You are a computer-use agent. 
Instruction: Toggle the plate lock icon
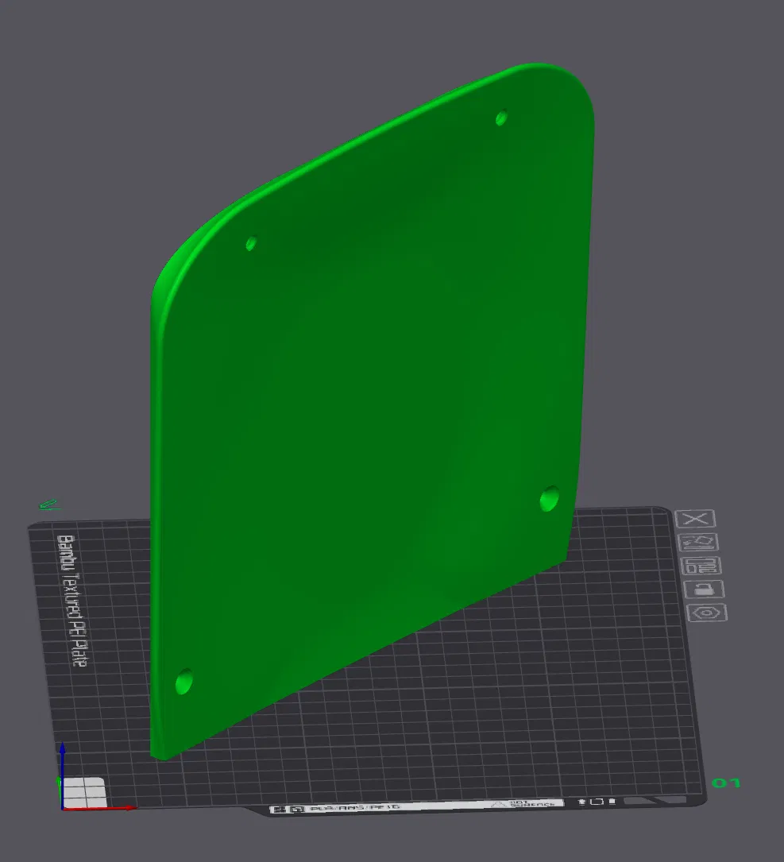point(705,589)
